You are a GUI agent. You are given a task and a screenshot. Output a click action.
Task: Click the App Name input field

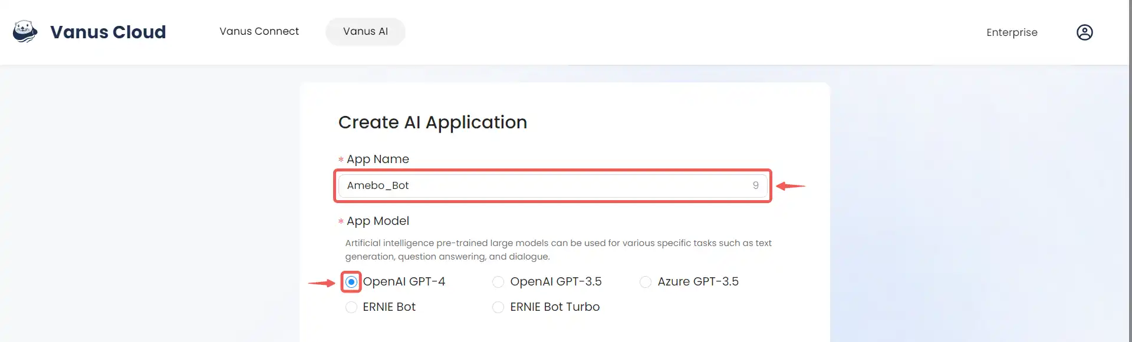553,186
